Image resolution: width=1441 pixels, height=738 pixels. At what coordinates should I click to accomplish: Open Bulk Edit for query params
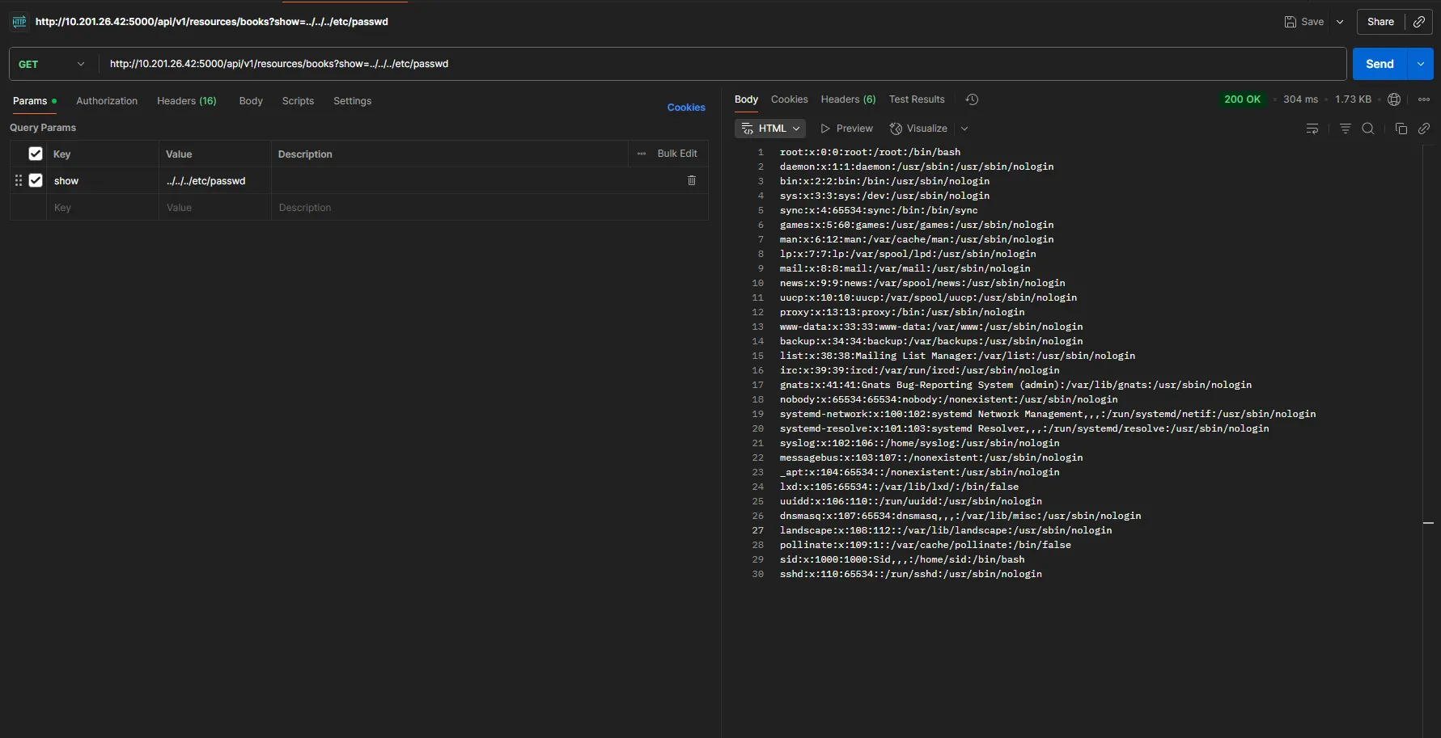[x=678, y=153]
